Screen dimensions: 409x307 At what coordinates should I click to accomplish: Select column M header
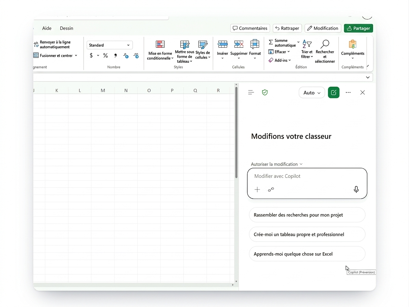click(x=103, y=90)
